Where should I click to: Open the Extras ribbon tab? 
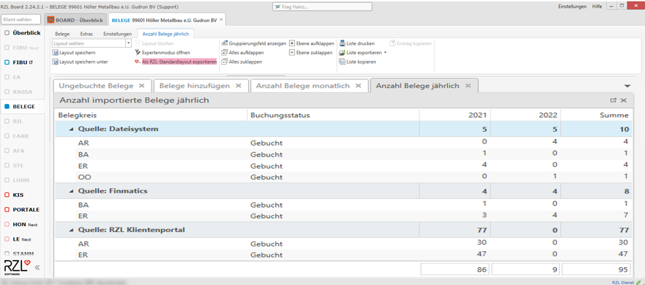(87, 34)
